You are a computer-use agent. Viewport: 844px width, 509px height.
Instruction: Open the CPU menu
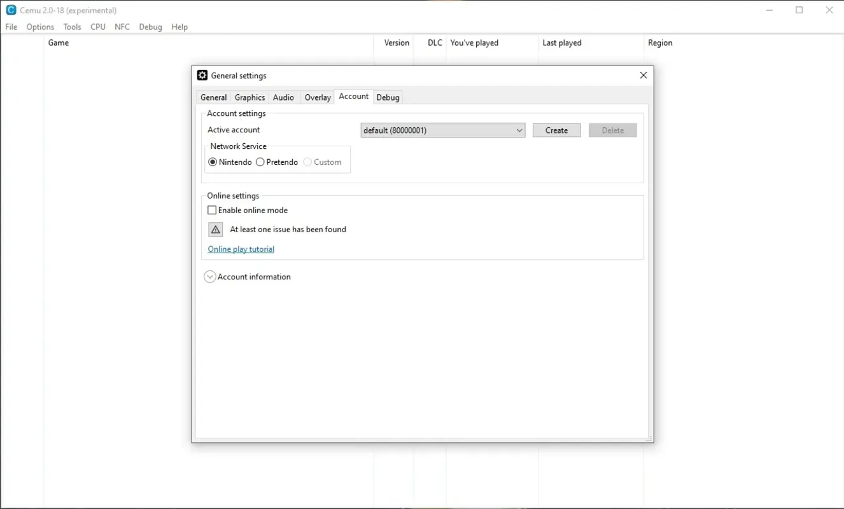click(97, 27)
